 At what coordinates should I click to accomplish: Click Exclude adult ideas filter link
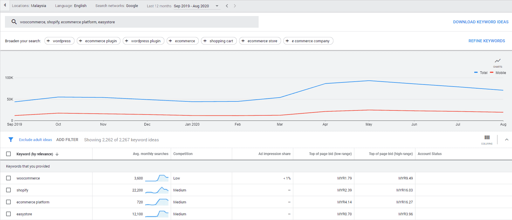35,140
